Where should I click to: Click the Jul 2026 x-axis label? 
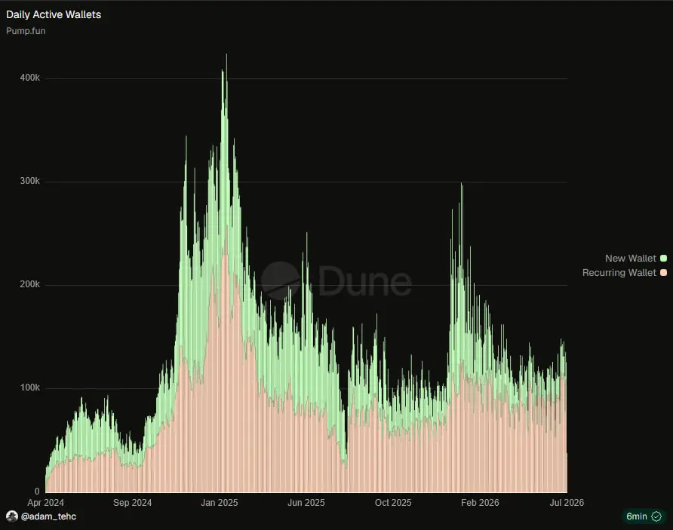click(x=567, y=503)
